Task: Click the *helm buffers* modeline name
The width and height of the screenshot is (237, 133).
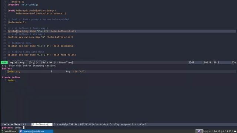Action: click(12, 125)
